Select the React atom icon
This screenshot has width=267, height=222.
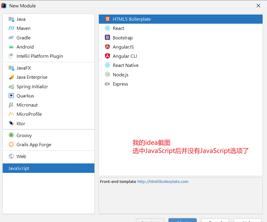click(x=107, y=28)
